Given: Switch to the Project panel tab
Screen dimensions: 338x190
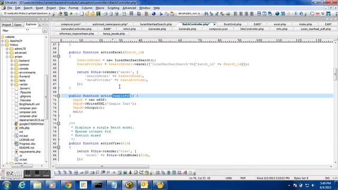Looking at the screenshot, I should click(6, 25).
